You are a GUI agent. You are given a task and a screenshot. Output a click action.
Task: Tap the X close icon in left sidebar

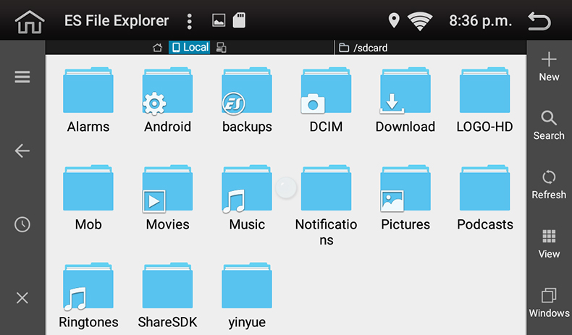(22, 298)
